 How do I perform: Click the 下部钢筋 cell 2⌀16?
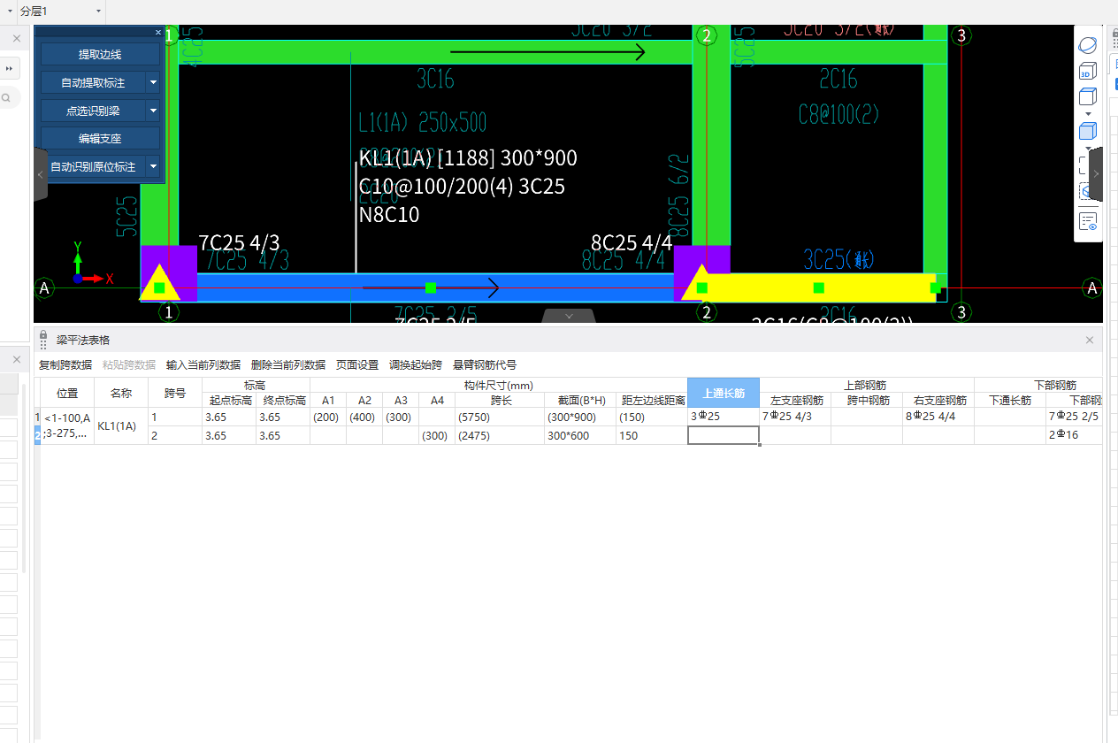point(1074,435)
